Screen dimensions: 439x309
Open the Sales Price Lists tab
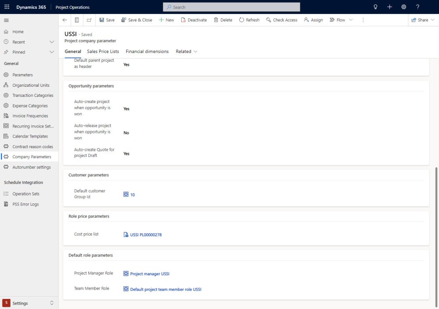pyautogui.click(x=103, y=51)
